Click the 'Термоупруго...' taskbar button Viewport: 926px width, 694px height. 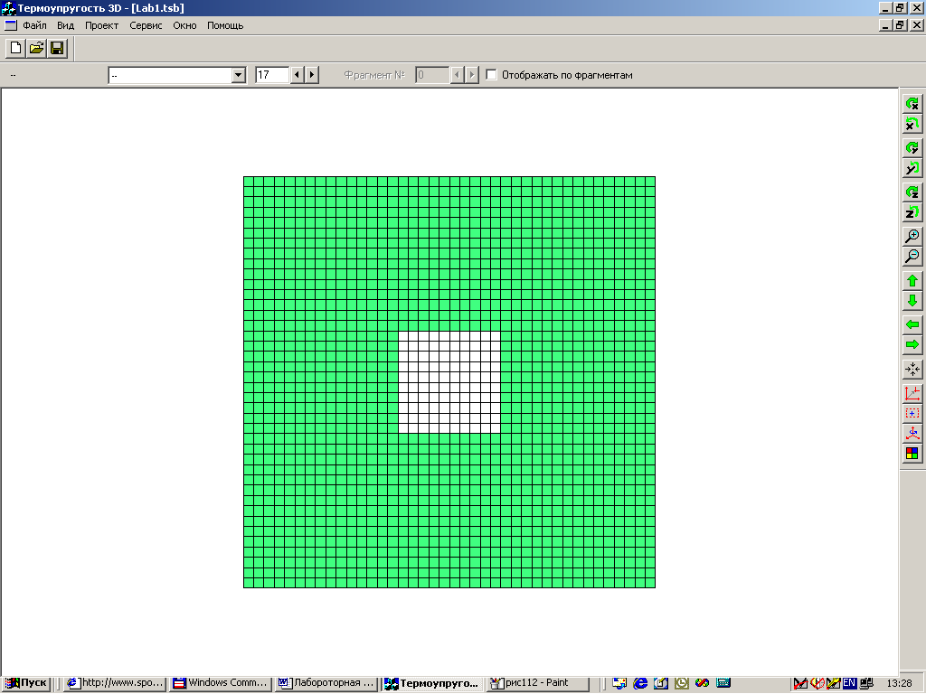click(x=431, y=683)
